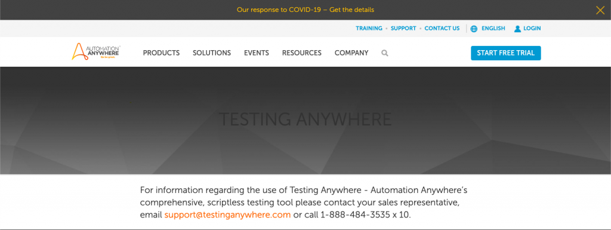The height and width of the screenshot is (230, 611).
Task: Click the Automation Anywhere logo
Action: [x=96, y=51]
